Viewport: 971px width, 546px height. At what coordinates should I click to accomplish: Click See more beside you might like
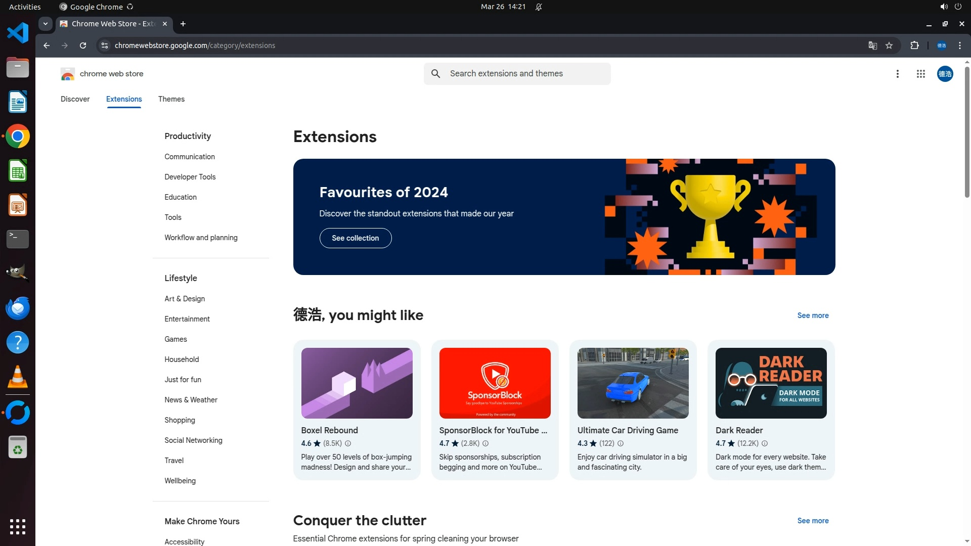point(813,315)
